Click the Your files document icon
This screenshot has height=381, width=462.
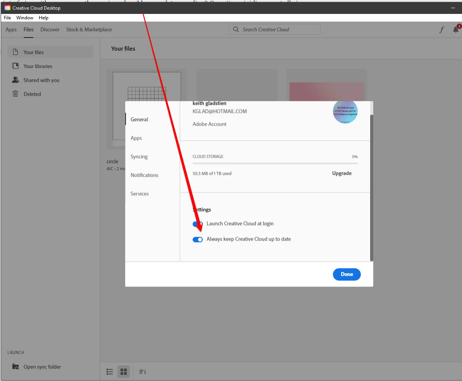click(16, 52)
